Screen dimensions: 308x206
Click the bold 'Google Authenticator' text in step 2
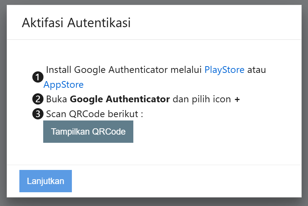click(120, 99)
